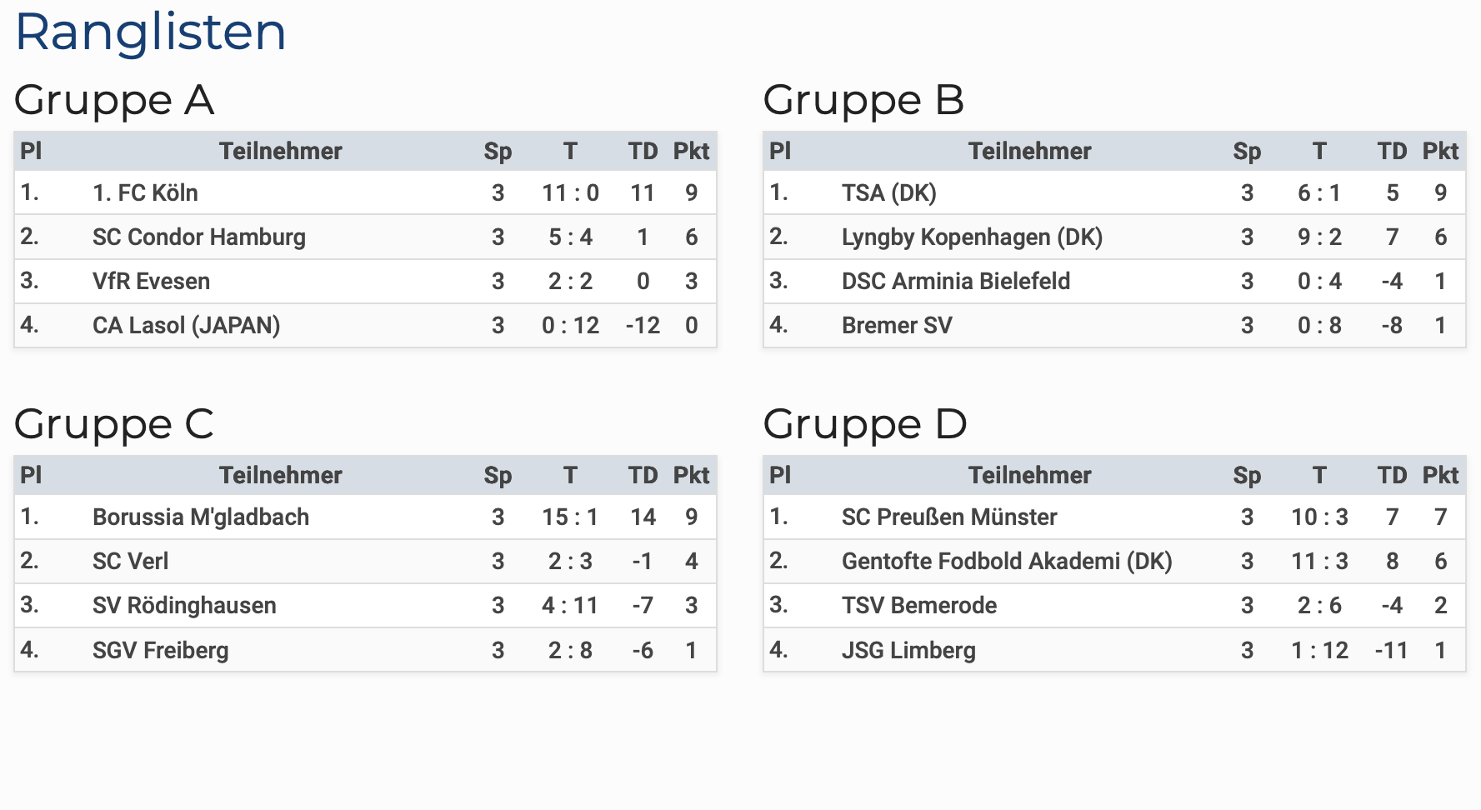
Task: Click the Gruppe C heading
Action: (114, 425)
